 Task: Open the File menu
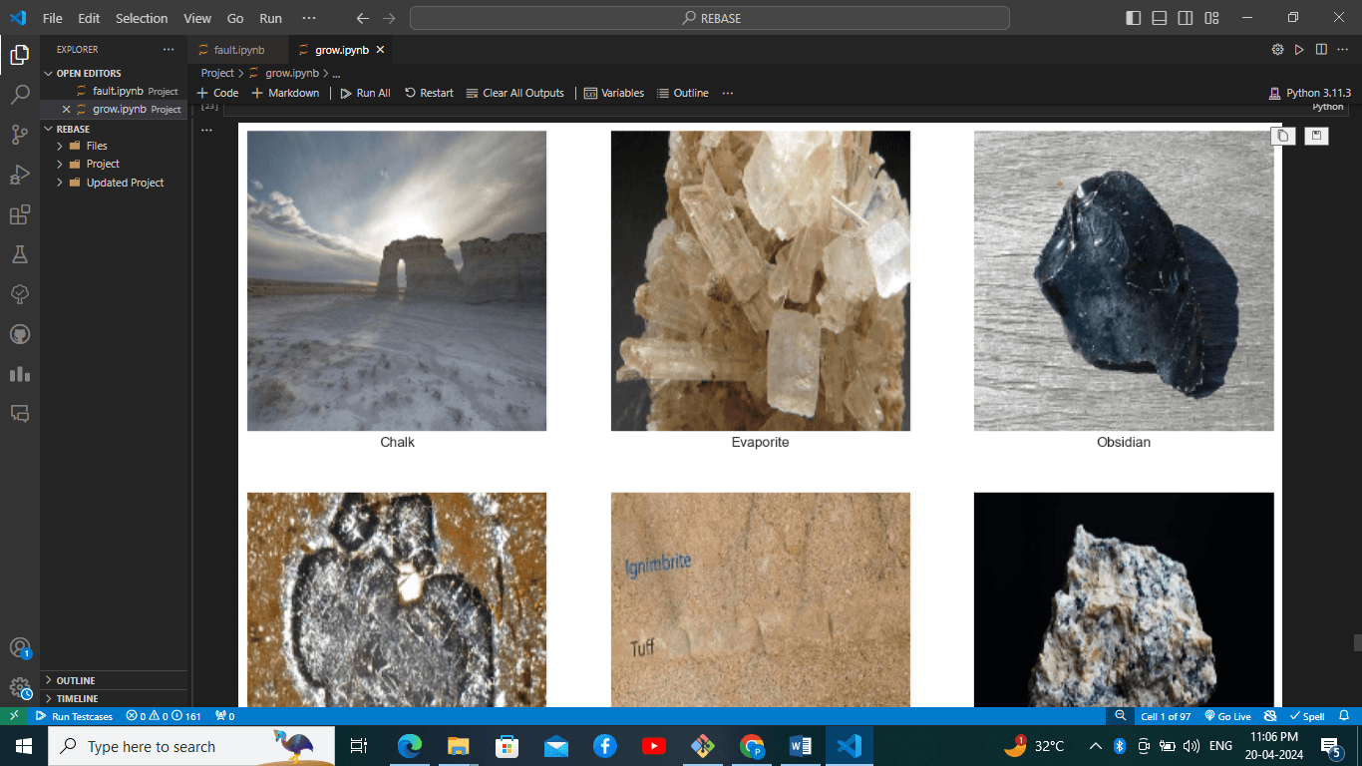click(x=52, y=18)
